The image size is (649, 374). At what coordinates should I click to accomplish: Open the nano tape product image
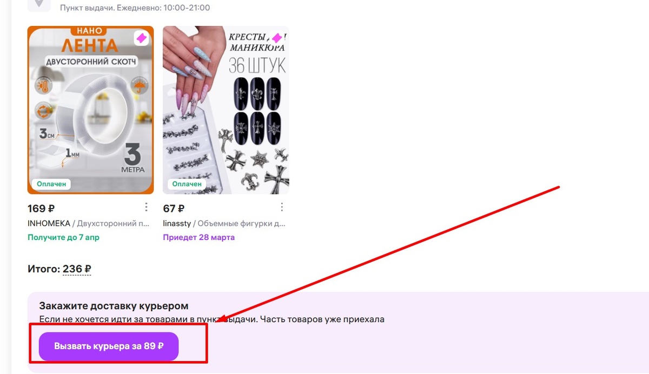[x=91, y=110]
